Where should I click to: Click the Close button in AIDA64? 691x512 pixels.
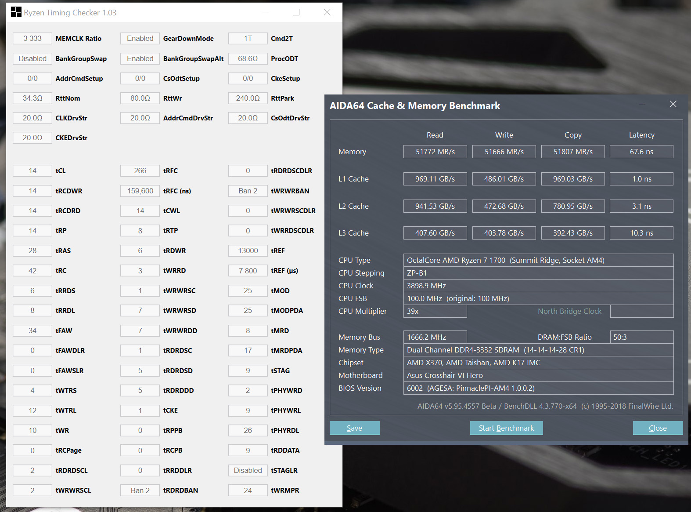click(x=658, y=428)
